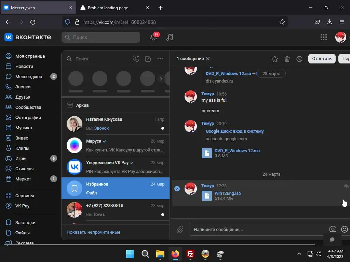This screenshot has height=262, width=350.
Task: Open Маркет icon in sidebar
Action: (9, 179)
